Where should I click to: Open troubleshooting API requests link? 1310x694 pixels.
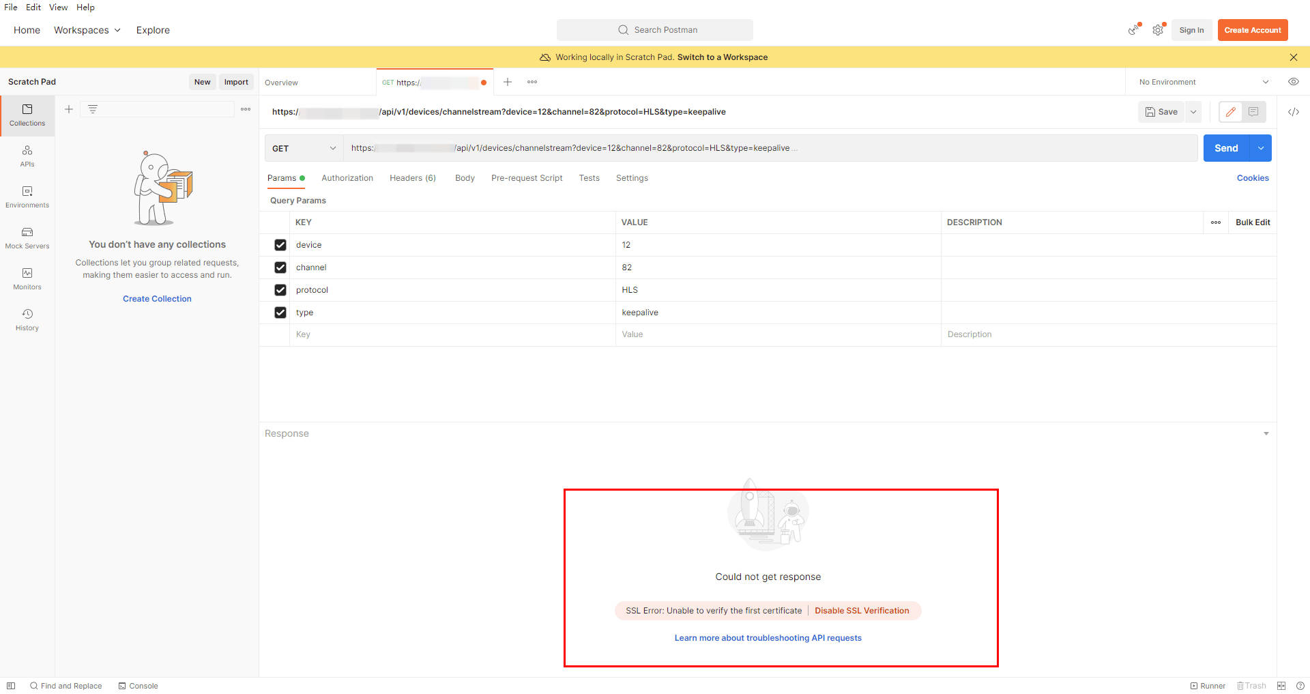click(768, 638)
